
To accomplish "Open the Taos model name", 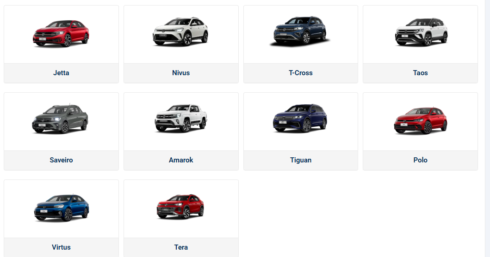I will (420, 73).
